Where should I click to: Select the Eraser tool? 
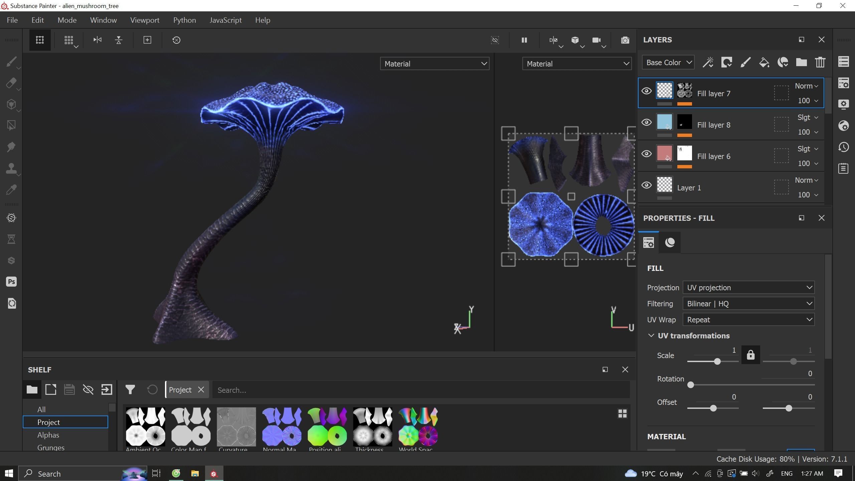(11, 83)
